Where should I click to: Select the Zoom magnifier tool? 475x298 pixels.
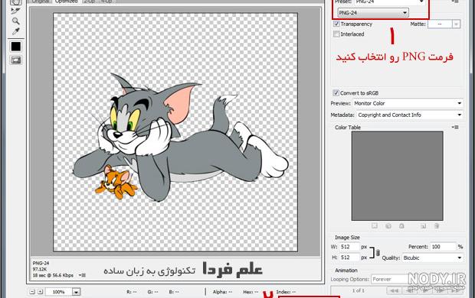15,21
